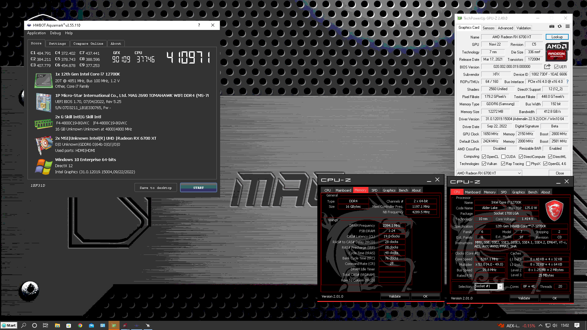This screenshot has height=330, width=587.
Task: Take a GPU-Z screenshot with camera icon
Action: [552, 27]
